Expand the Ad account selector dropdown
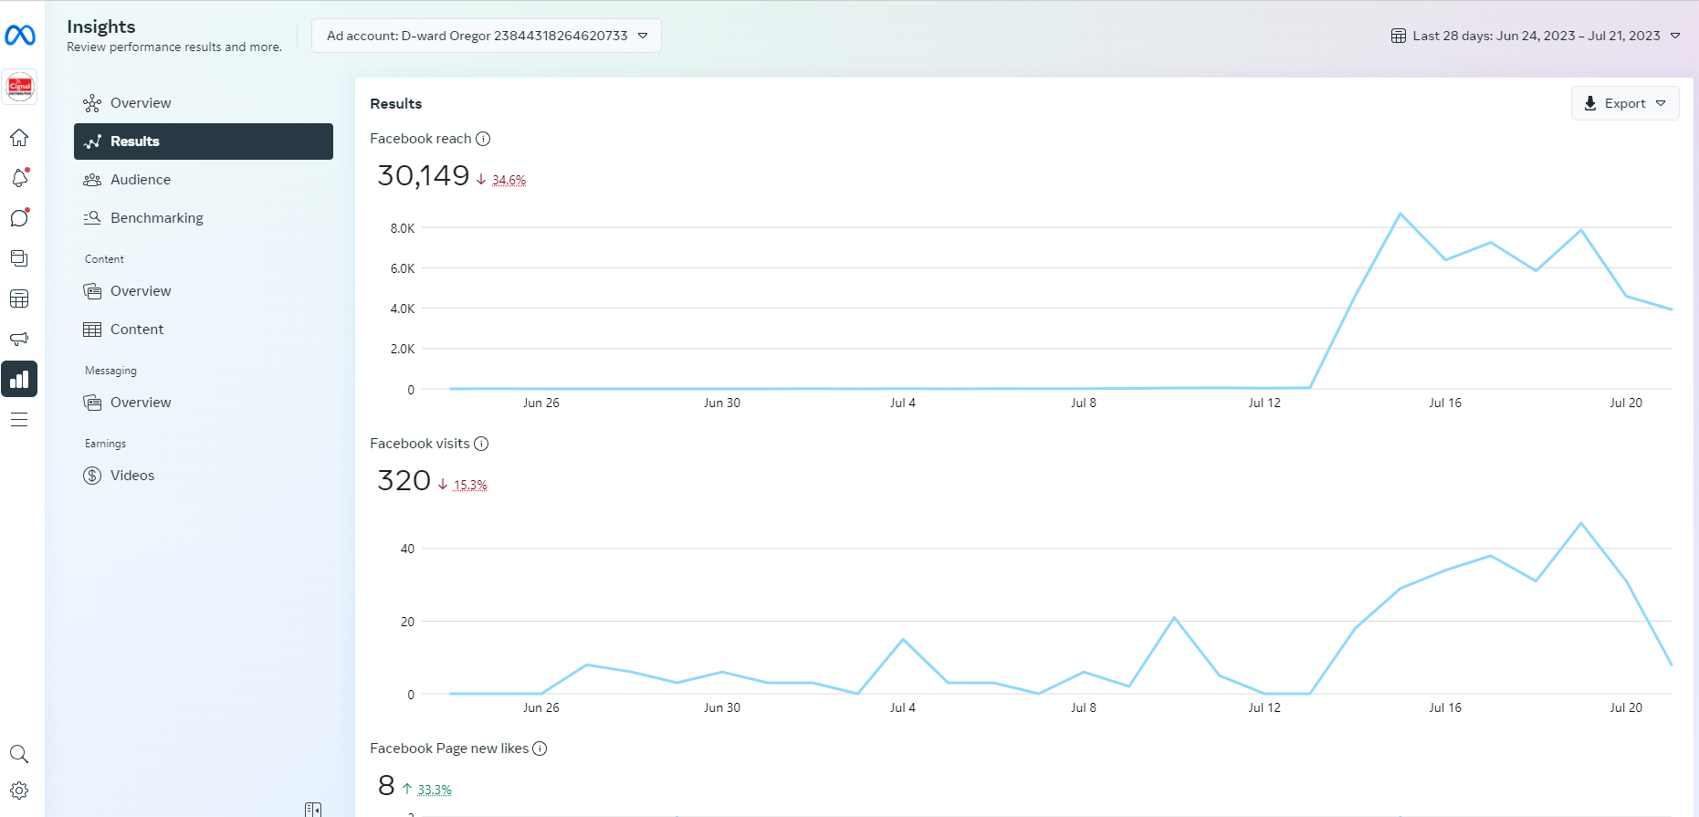The height and width of the screenshot is (817, 1699). pos(487,36)
